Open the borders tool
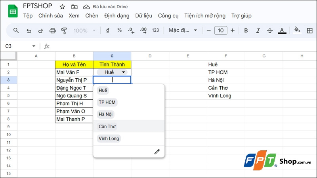The height and width of the screenshot is (178, 317). pos(309,31)
